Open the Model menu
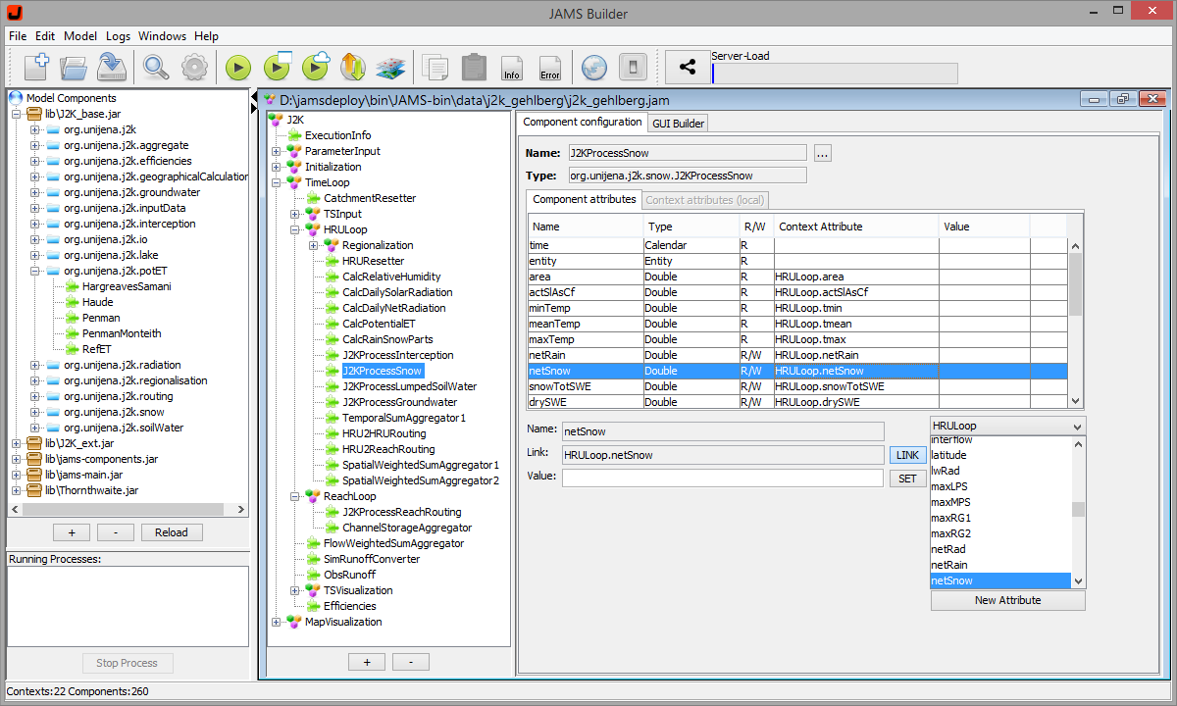 tap(80, 36)
